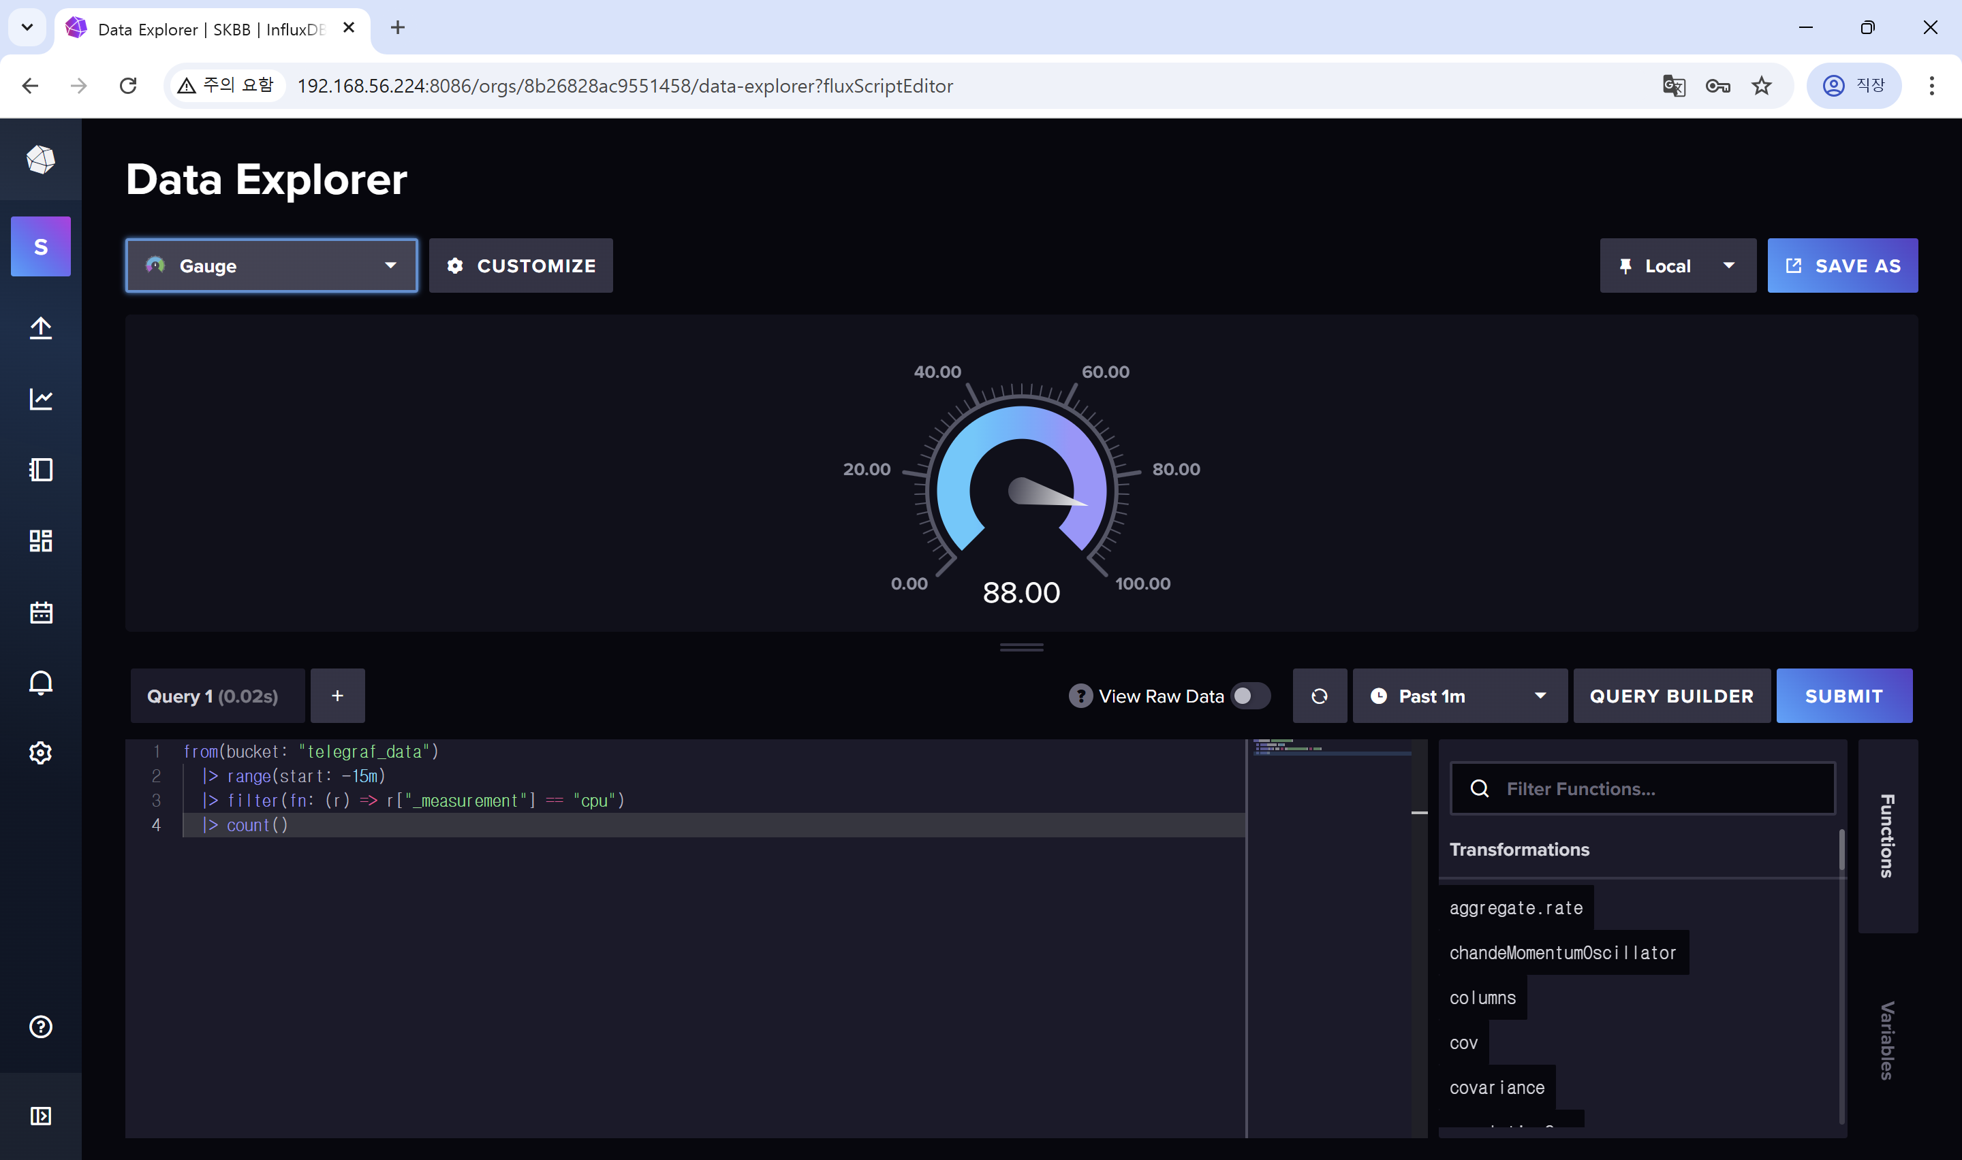Collapse sidebar navigation toggle icon

41,1116
